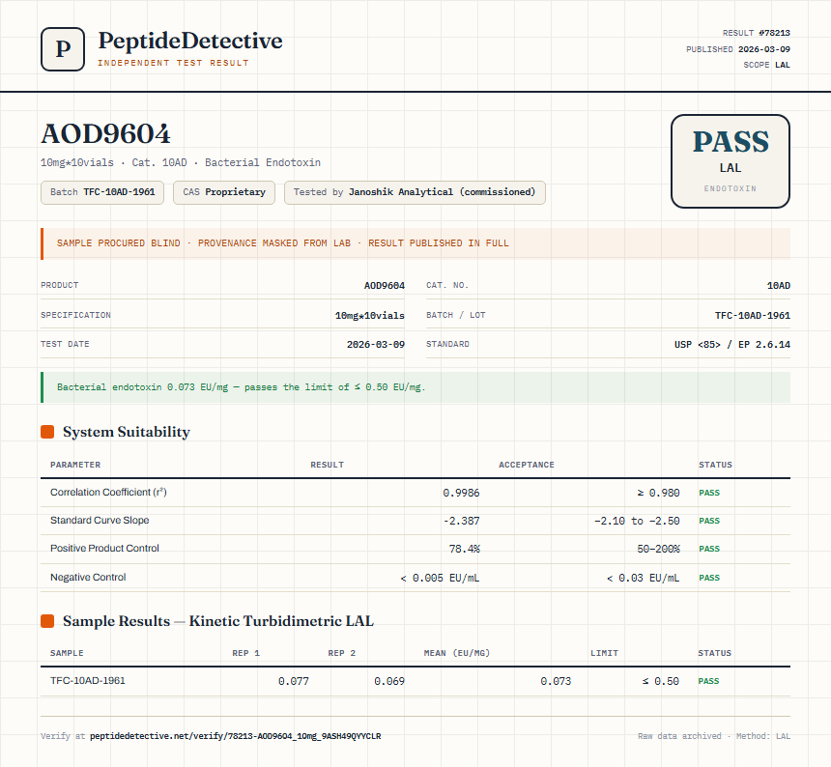Image resolution: width=831 pixels, height=767 pixels.
Task: Select the result number #78213
Action: pos(774,33)
